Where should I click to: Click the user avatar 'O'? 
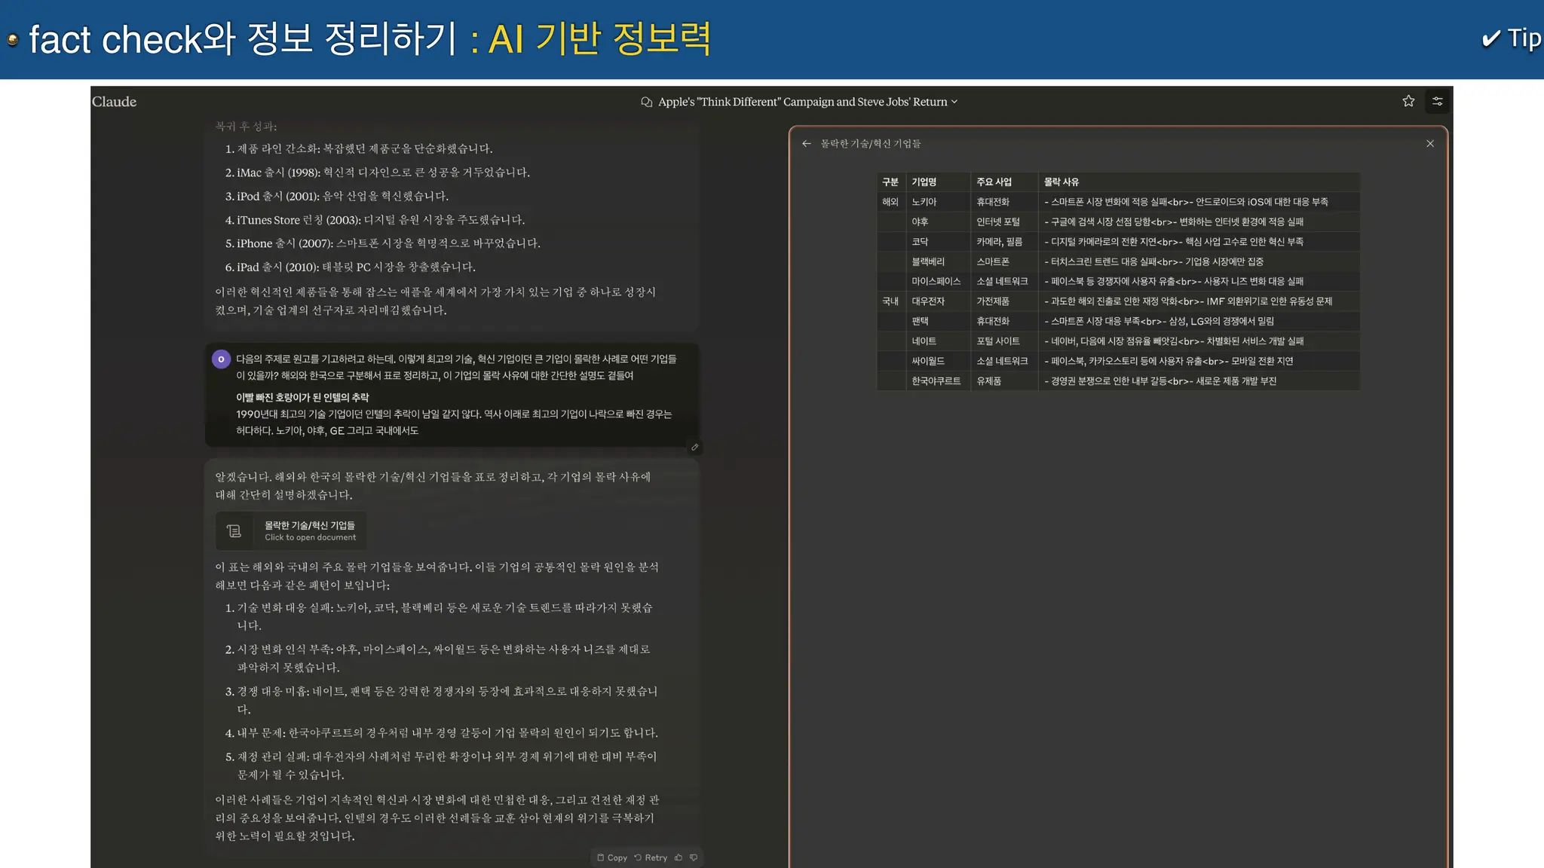pyautogui.click(x=221, y=359)
